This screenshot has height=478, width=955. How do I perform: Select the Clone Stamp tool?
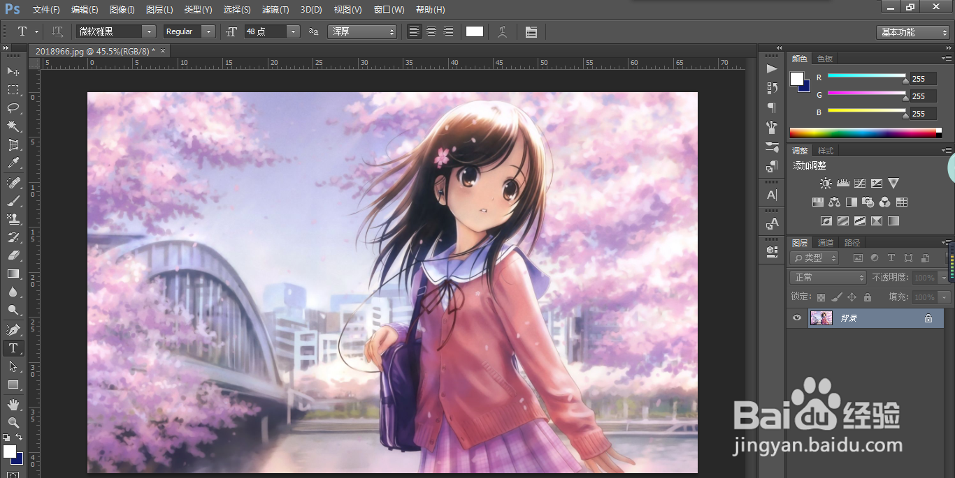13,219
